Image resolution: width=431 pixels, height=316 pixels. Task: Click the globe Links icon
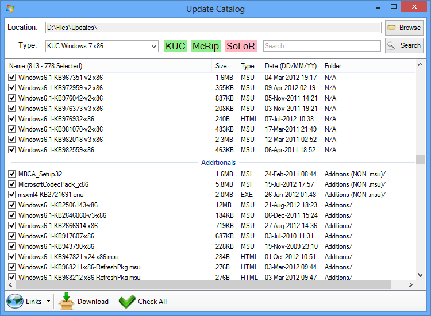pyautogui.click(x=15, y=301)
